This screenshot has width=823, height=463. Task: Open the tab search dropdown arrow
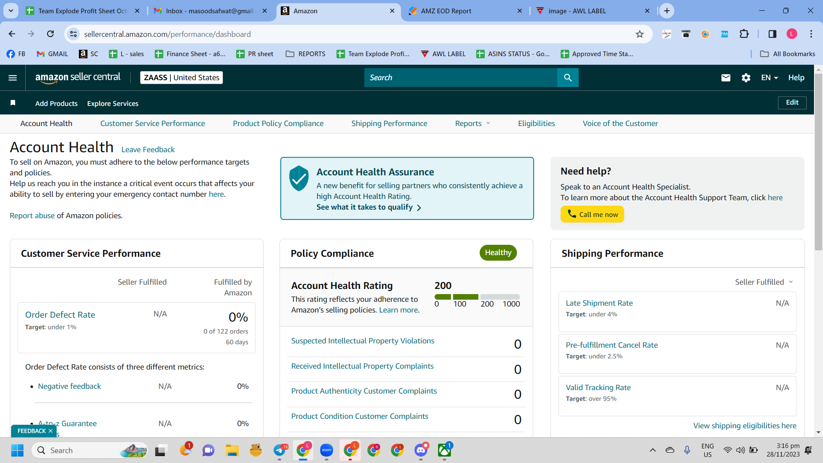tap(11, 11)
